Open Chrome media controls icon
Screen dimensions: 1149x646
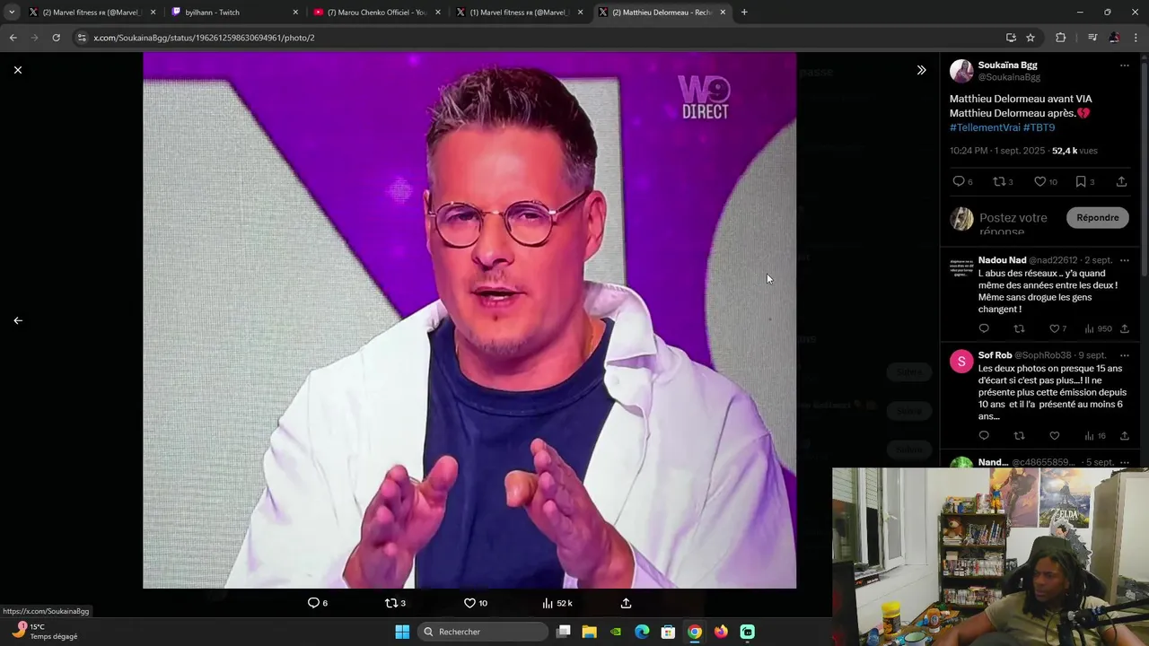(1092, 38)
